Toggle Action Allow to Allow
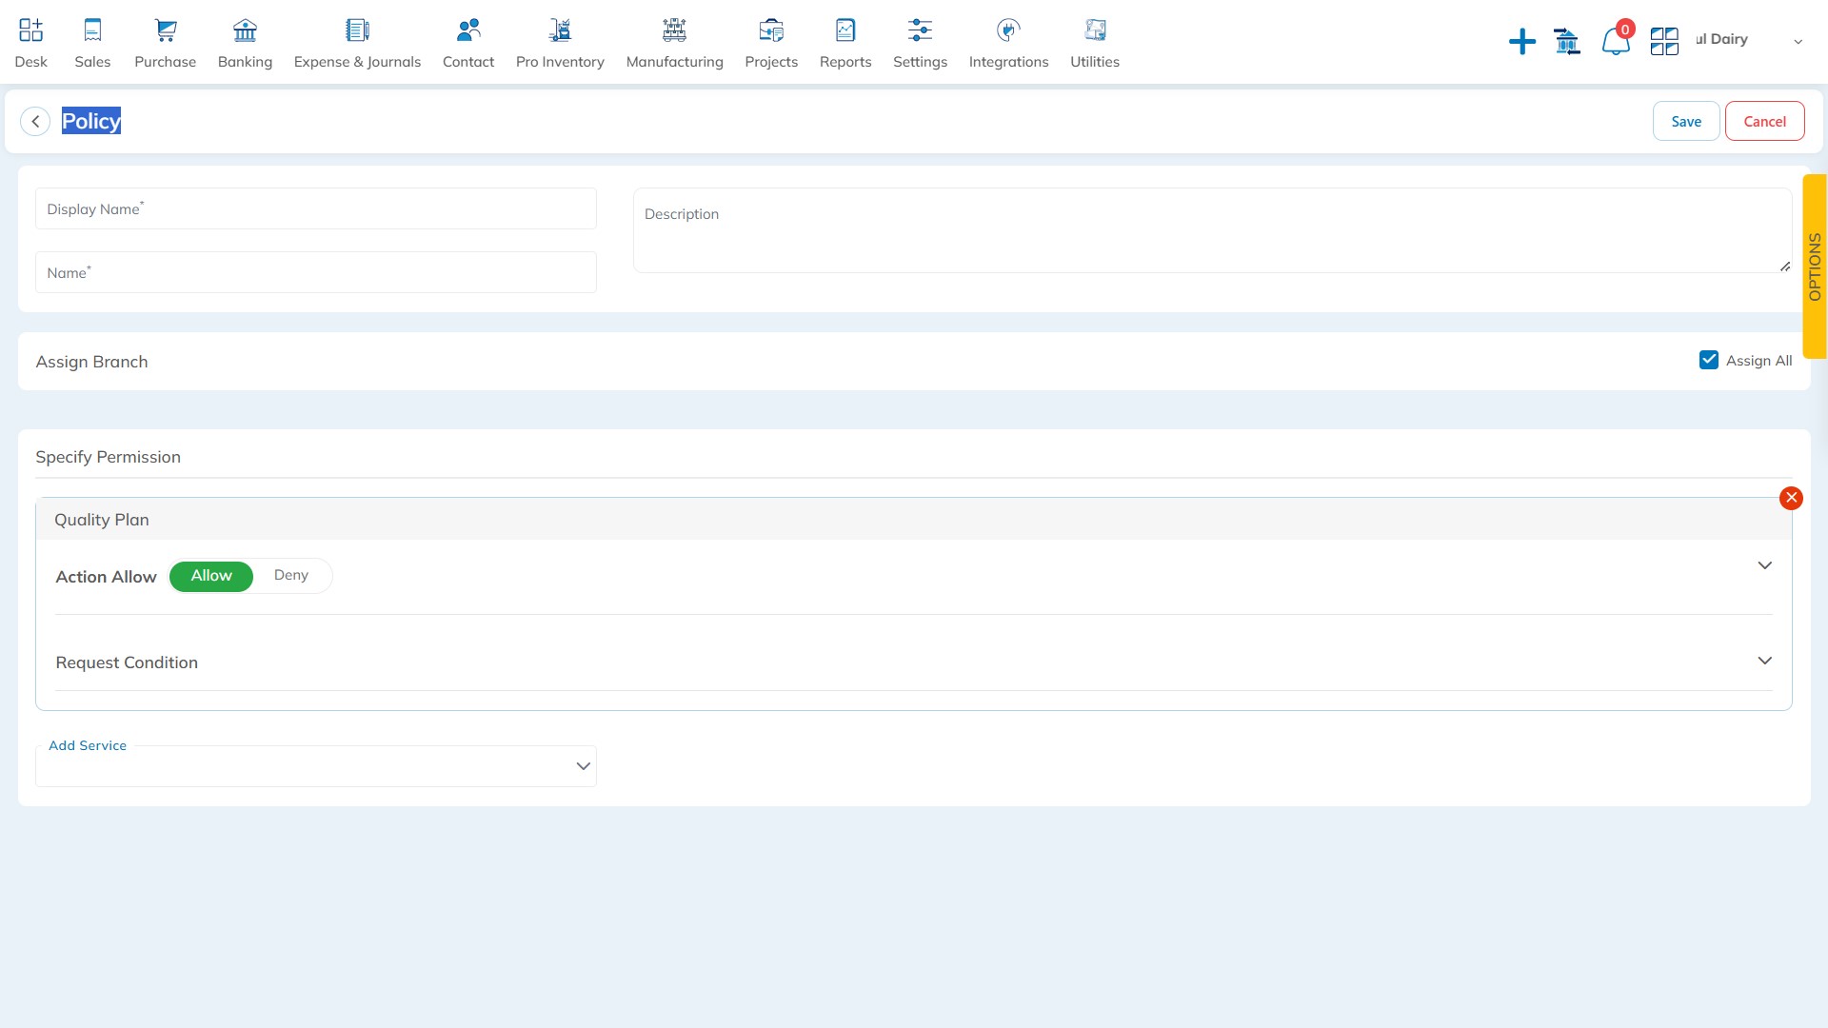Screen dimensions: 1828x1028 [211, 576]
